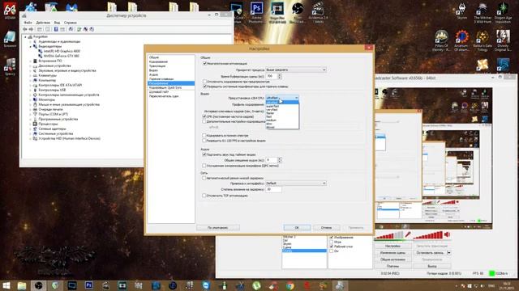
Task: Adjust the desktop volume meter in OBS
Action: (x=428, y=235)
